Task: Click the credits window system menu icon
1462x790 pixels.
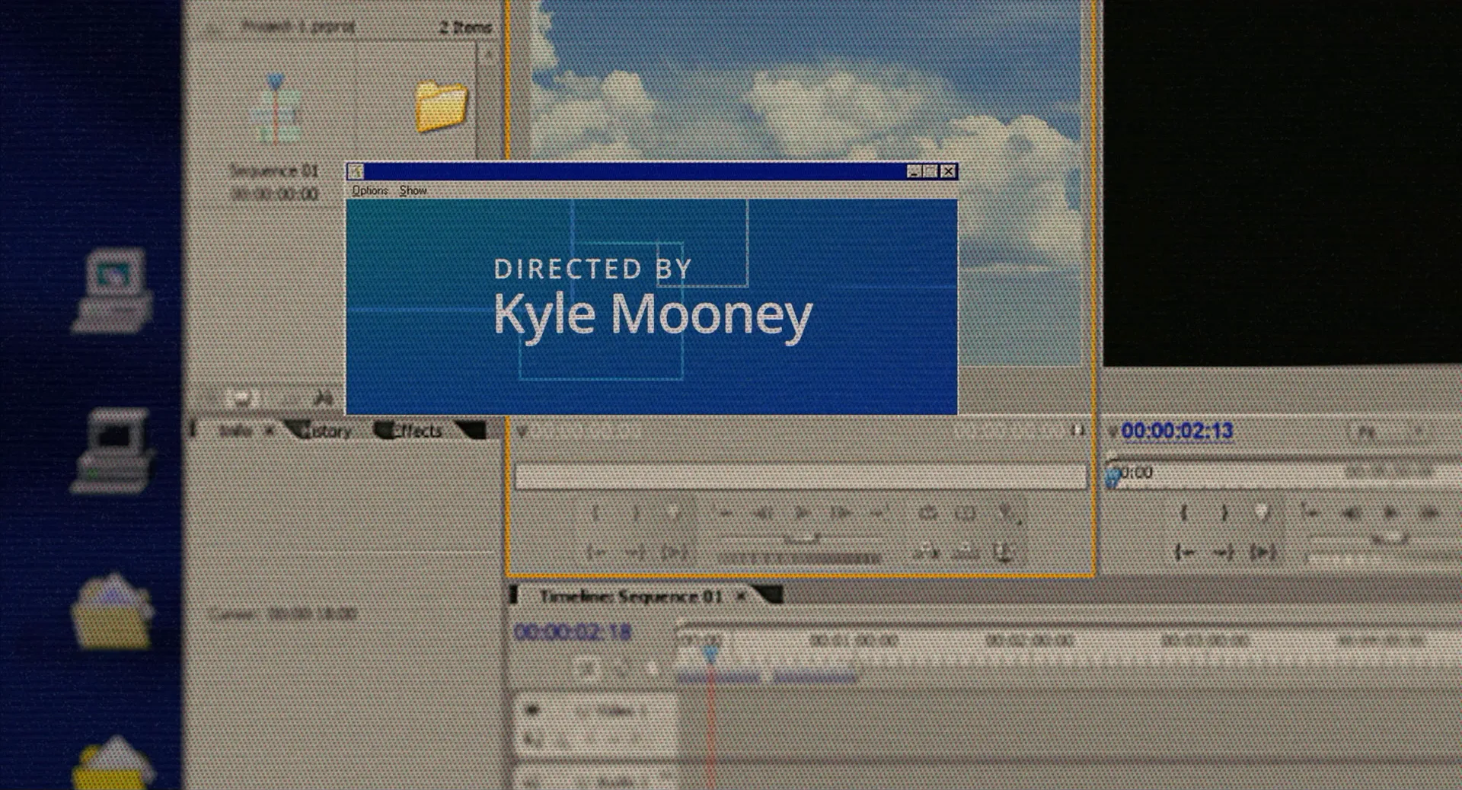Action: click(356, 171)
